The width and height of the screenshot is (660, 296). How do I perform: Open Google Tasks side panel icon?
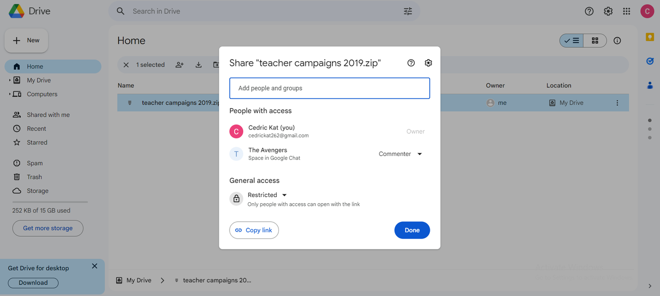[650, 61]
